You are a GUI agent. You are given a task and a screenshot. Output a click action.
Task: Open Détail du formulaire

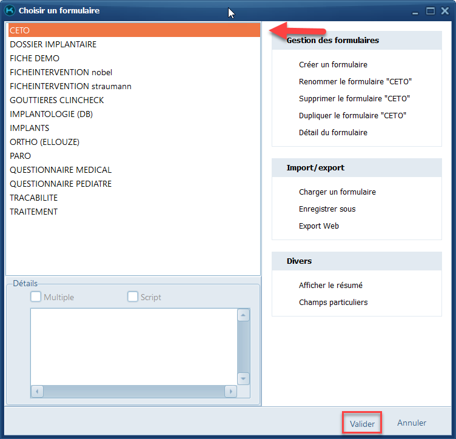[x=333, y=133]
